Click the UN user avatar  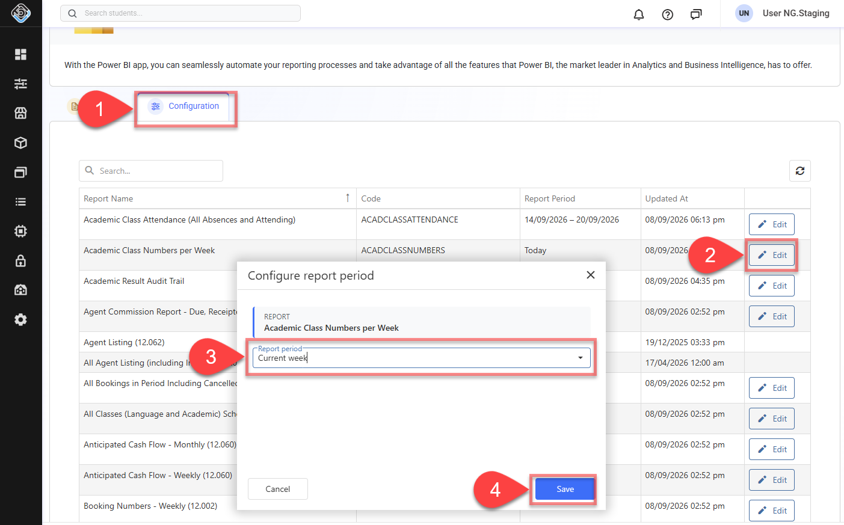[744, 13]
